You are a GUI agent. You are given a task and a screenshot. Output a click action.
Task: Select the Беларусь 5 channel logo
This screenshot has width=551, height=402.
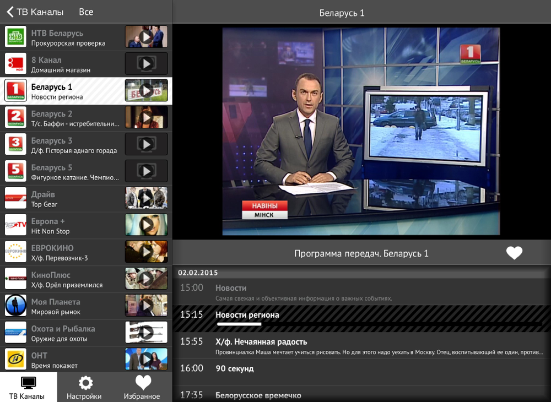tap(15, 171)
